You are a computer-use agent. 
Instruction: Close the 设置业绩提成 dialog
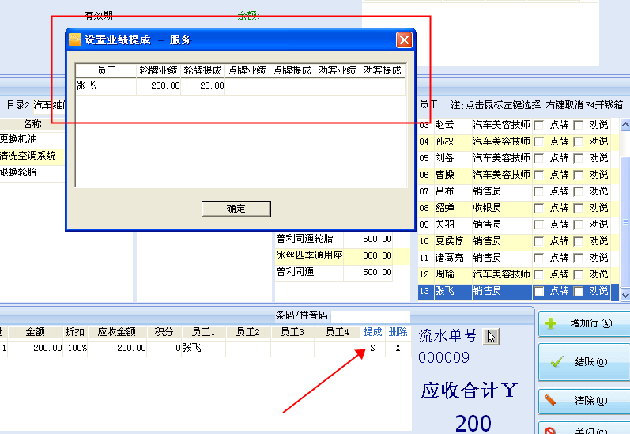click(404, 40)
